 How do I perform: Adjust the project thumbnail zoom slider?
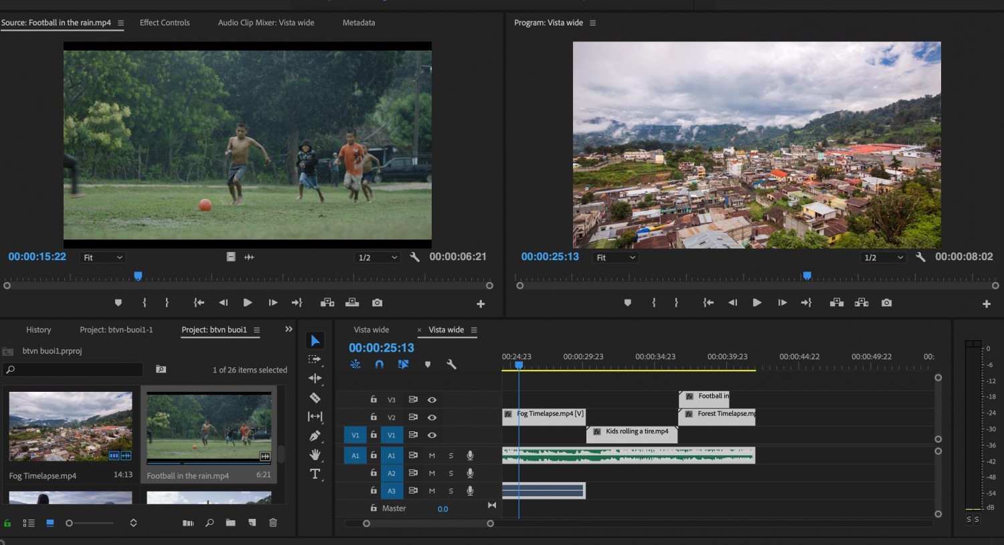(x=90, y=523)
